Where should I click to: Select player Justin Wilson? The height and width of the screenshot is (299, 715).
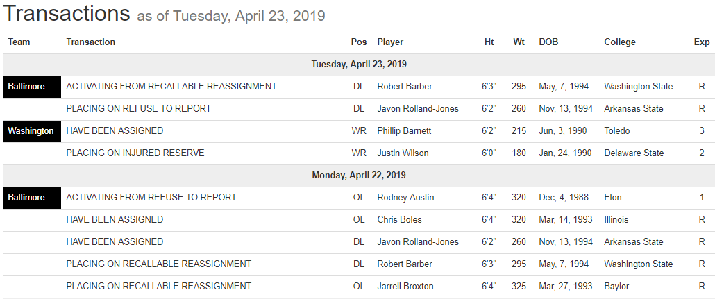(x=403, y=153)
